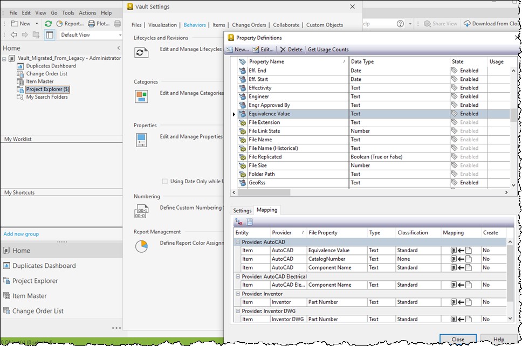Select Duplicates Dashboard in the tree

(x=51, y=66)
